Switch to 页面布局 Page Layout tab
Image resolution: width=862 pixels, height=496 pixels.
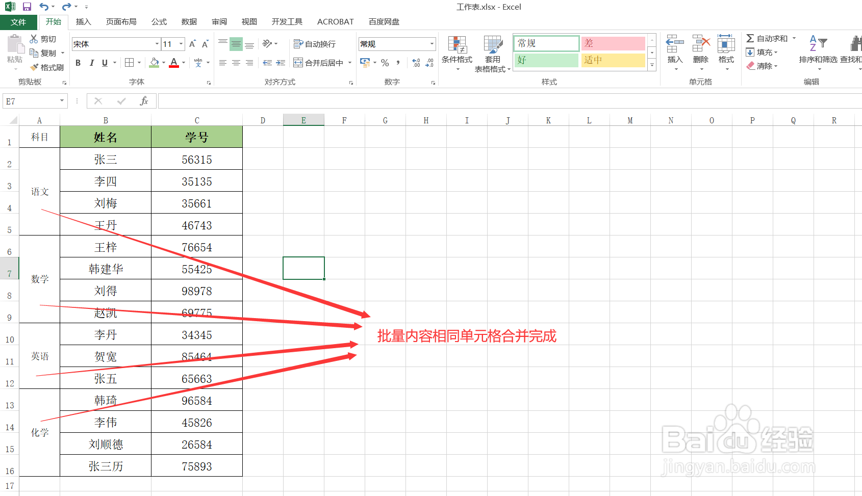click(121, 22)
